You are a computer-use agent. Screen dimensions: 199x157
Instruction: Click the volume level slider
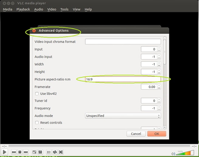point(185,153)
